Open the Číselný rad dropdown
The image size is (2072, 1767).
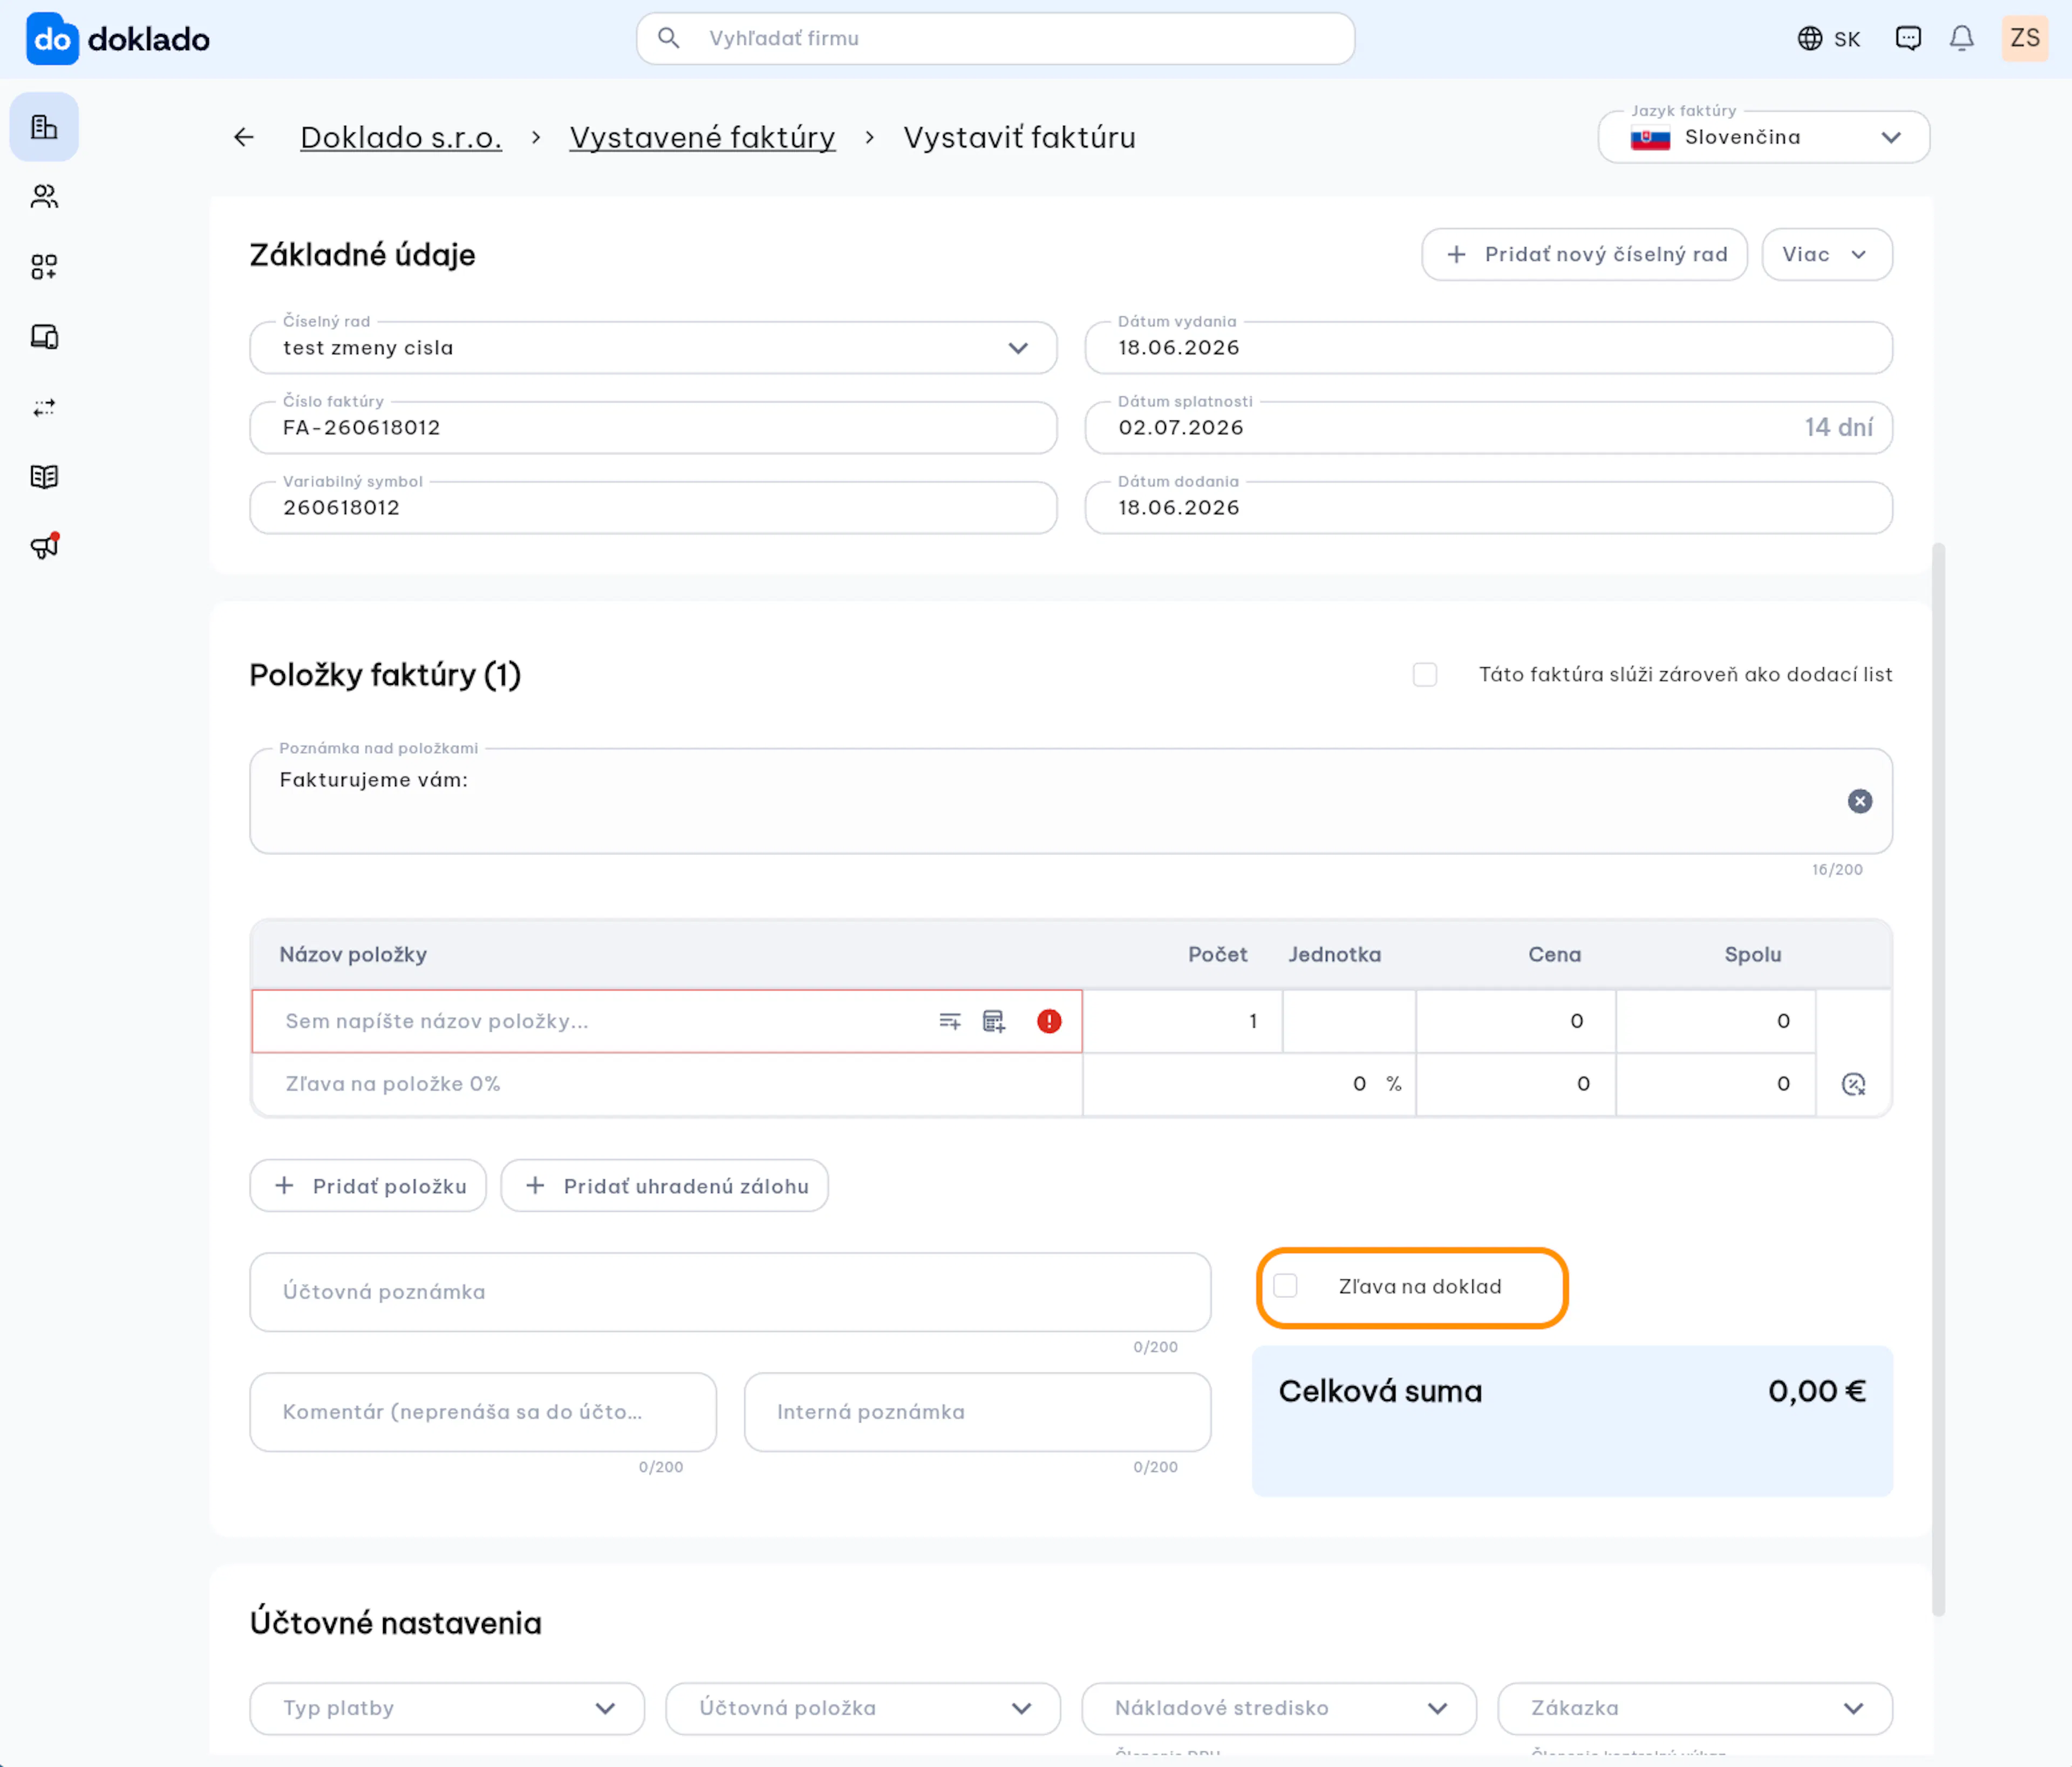tap(654, 348)
